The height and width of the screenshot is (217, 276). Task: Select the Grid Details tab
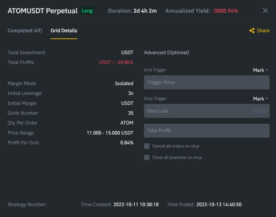(x=64, y=31)
